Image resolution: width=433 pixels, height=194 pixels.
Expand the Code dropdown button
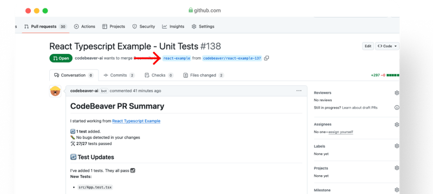pos(387,46)
